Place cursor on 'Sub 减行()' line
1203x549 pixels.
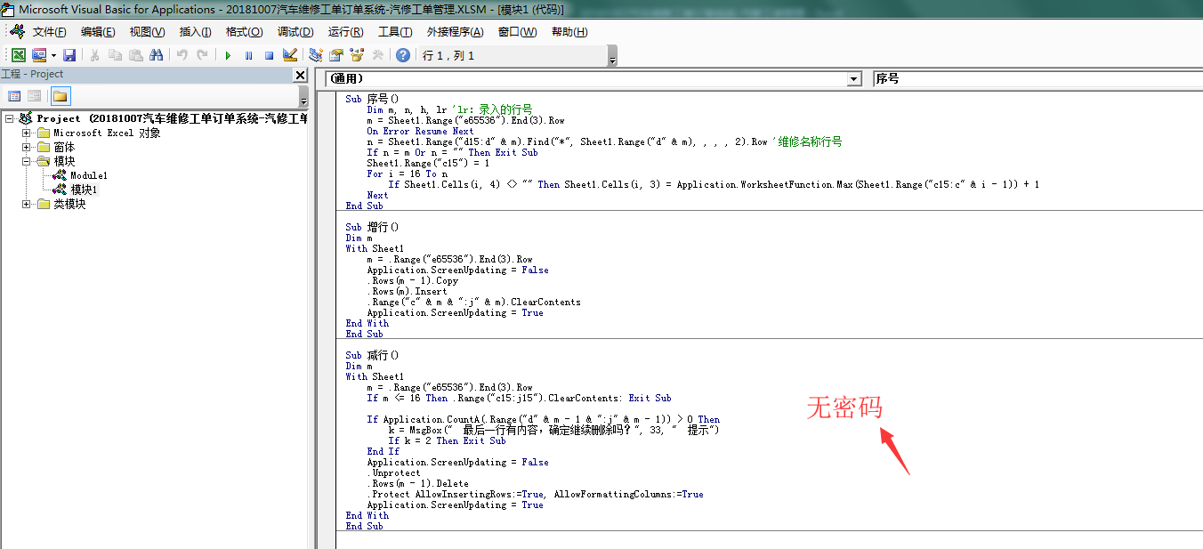click(x=372, y=355)
